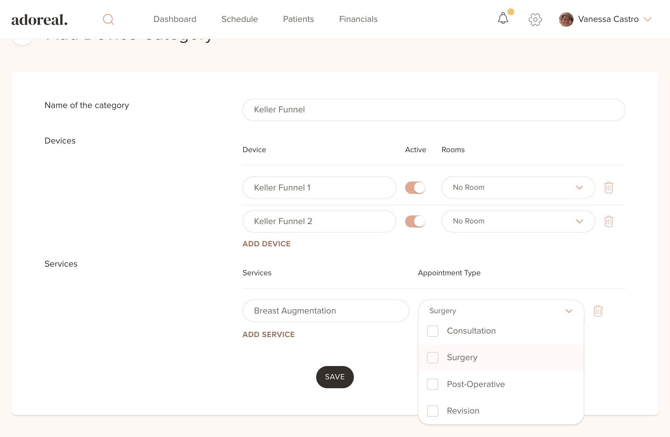Check the Consultation appointment type
This screenshot has height=437, width=670.
pos(432,331)
